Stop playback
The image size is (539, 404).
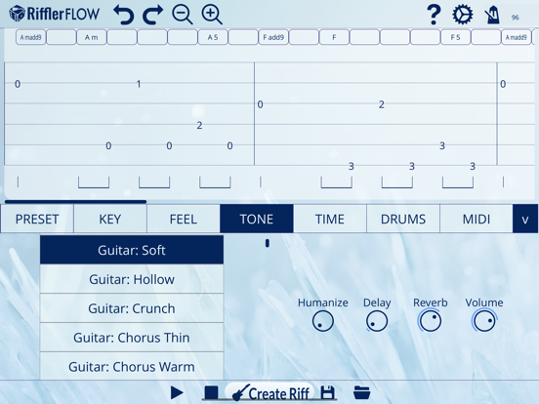click(211, 392)
